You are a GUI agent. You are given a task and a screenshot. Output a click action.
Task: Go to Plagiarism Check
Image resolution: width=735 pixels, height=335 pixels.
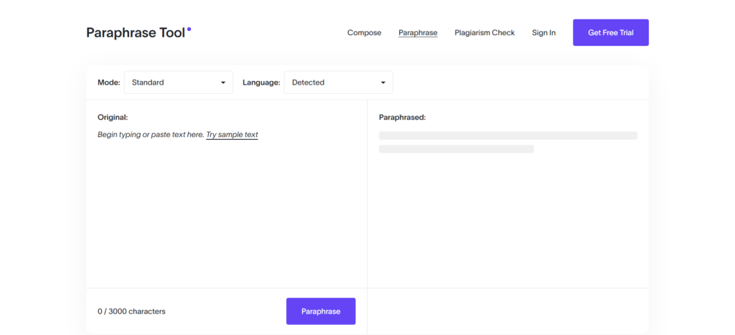[484, 33]
